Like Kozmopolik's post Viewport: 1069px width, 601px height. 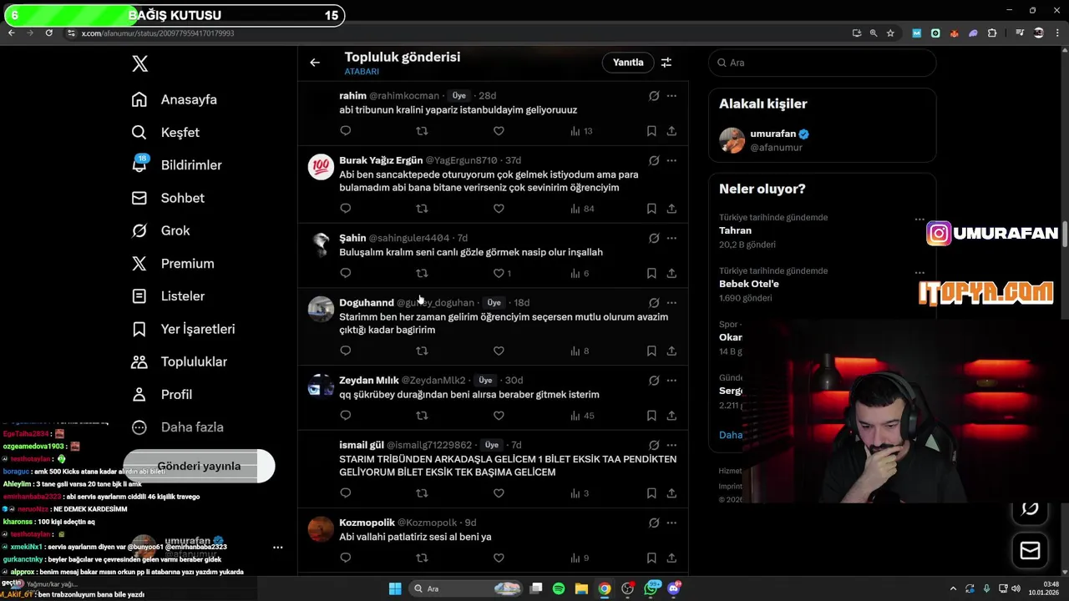tap(499, 558)
